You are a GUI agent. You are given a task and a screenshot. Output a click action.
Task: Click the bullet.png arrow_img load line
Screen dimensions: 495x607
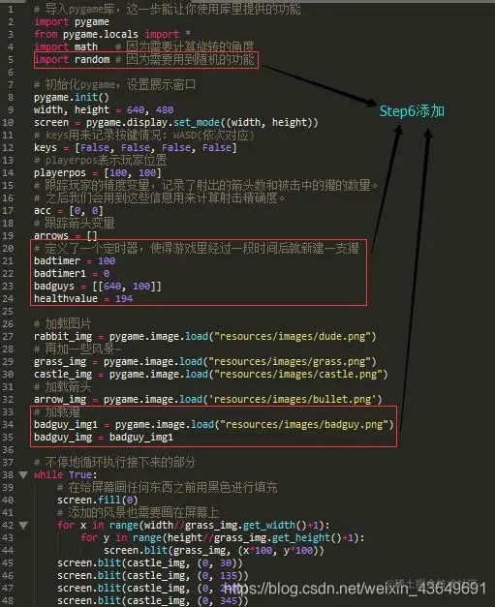tap(208, 400)
